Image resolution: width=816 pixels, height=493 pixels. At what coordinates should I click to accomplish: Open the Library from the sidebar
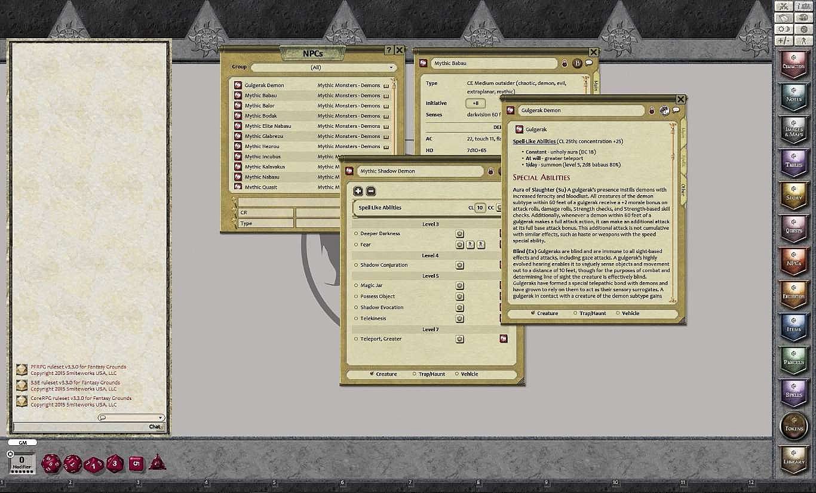click(x=794, y=459)
